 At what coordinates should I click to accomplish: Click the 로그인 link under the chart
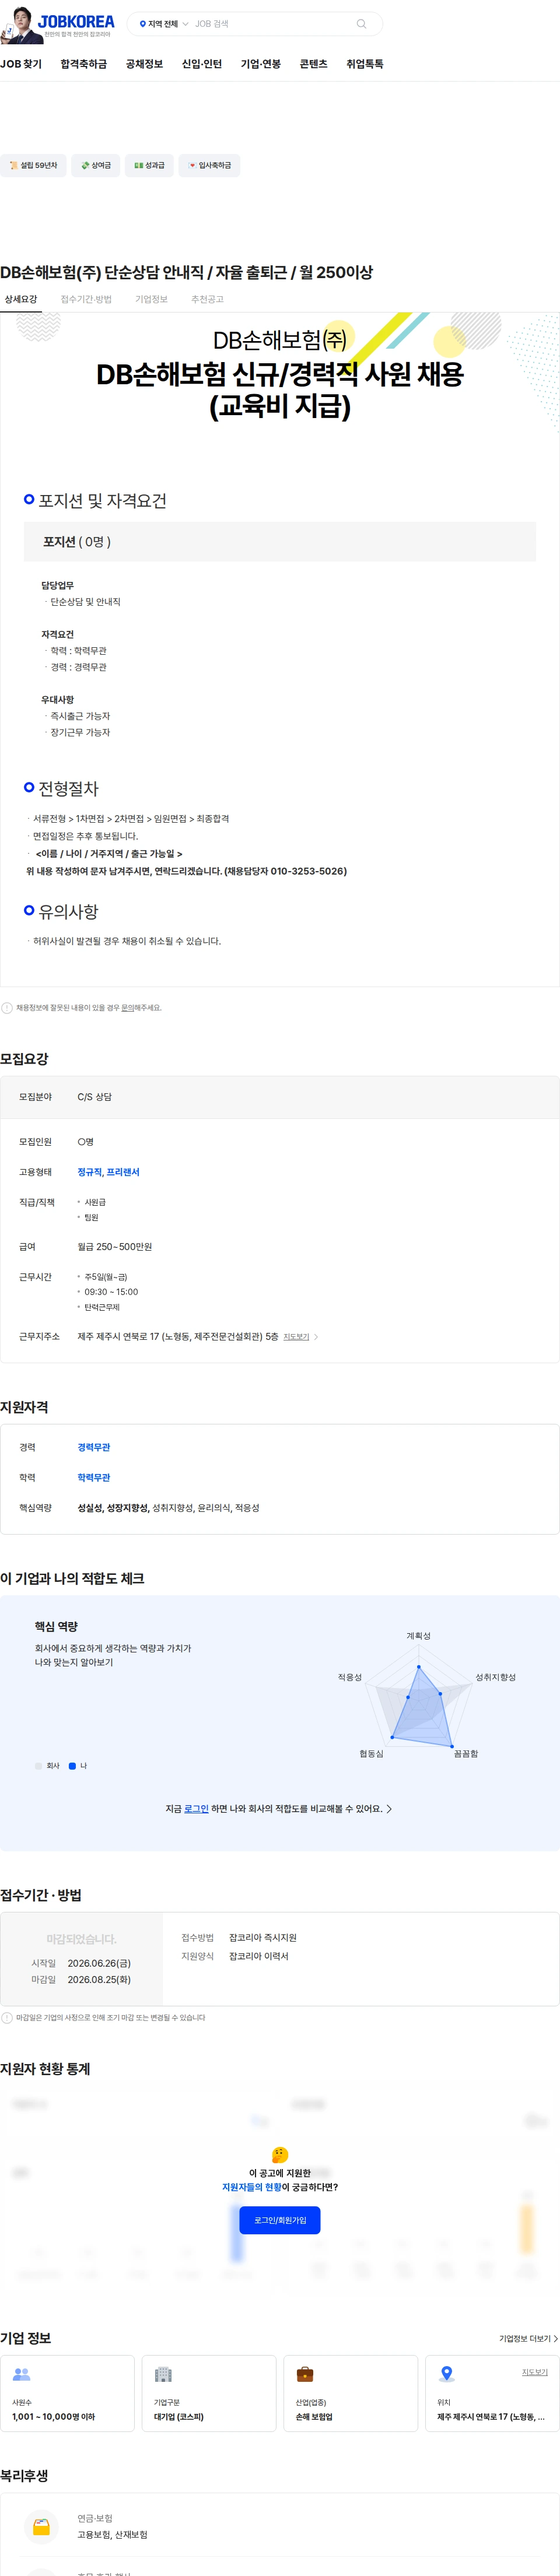[196, 1809]
